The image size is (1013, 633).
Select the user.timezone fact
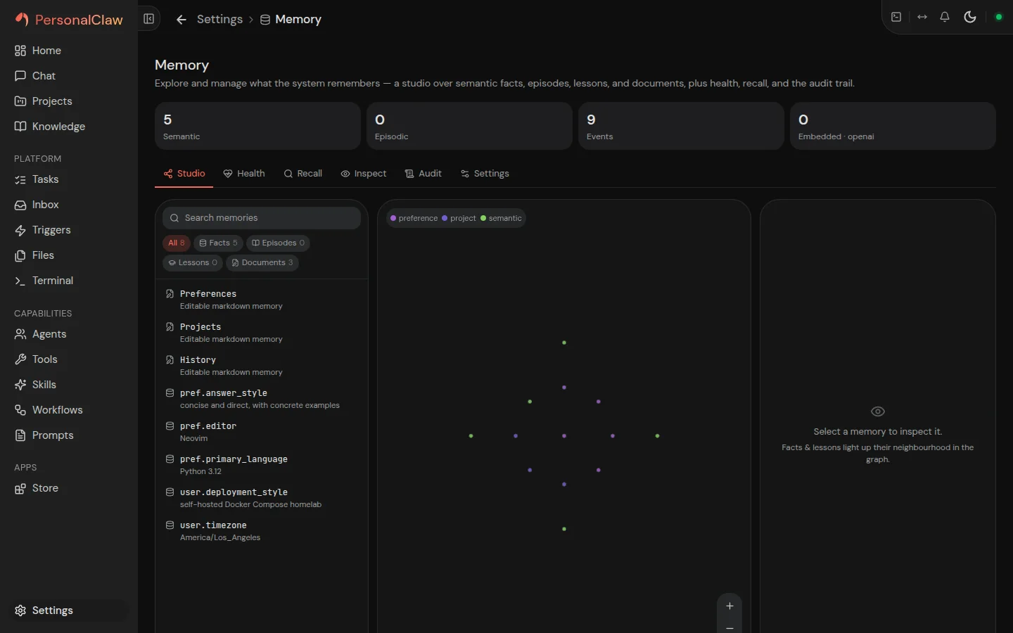tap(262, 531)
